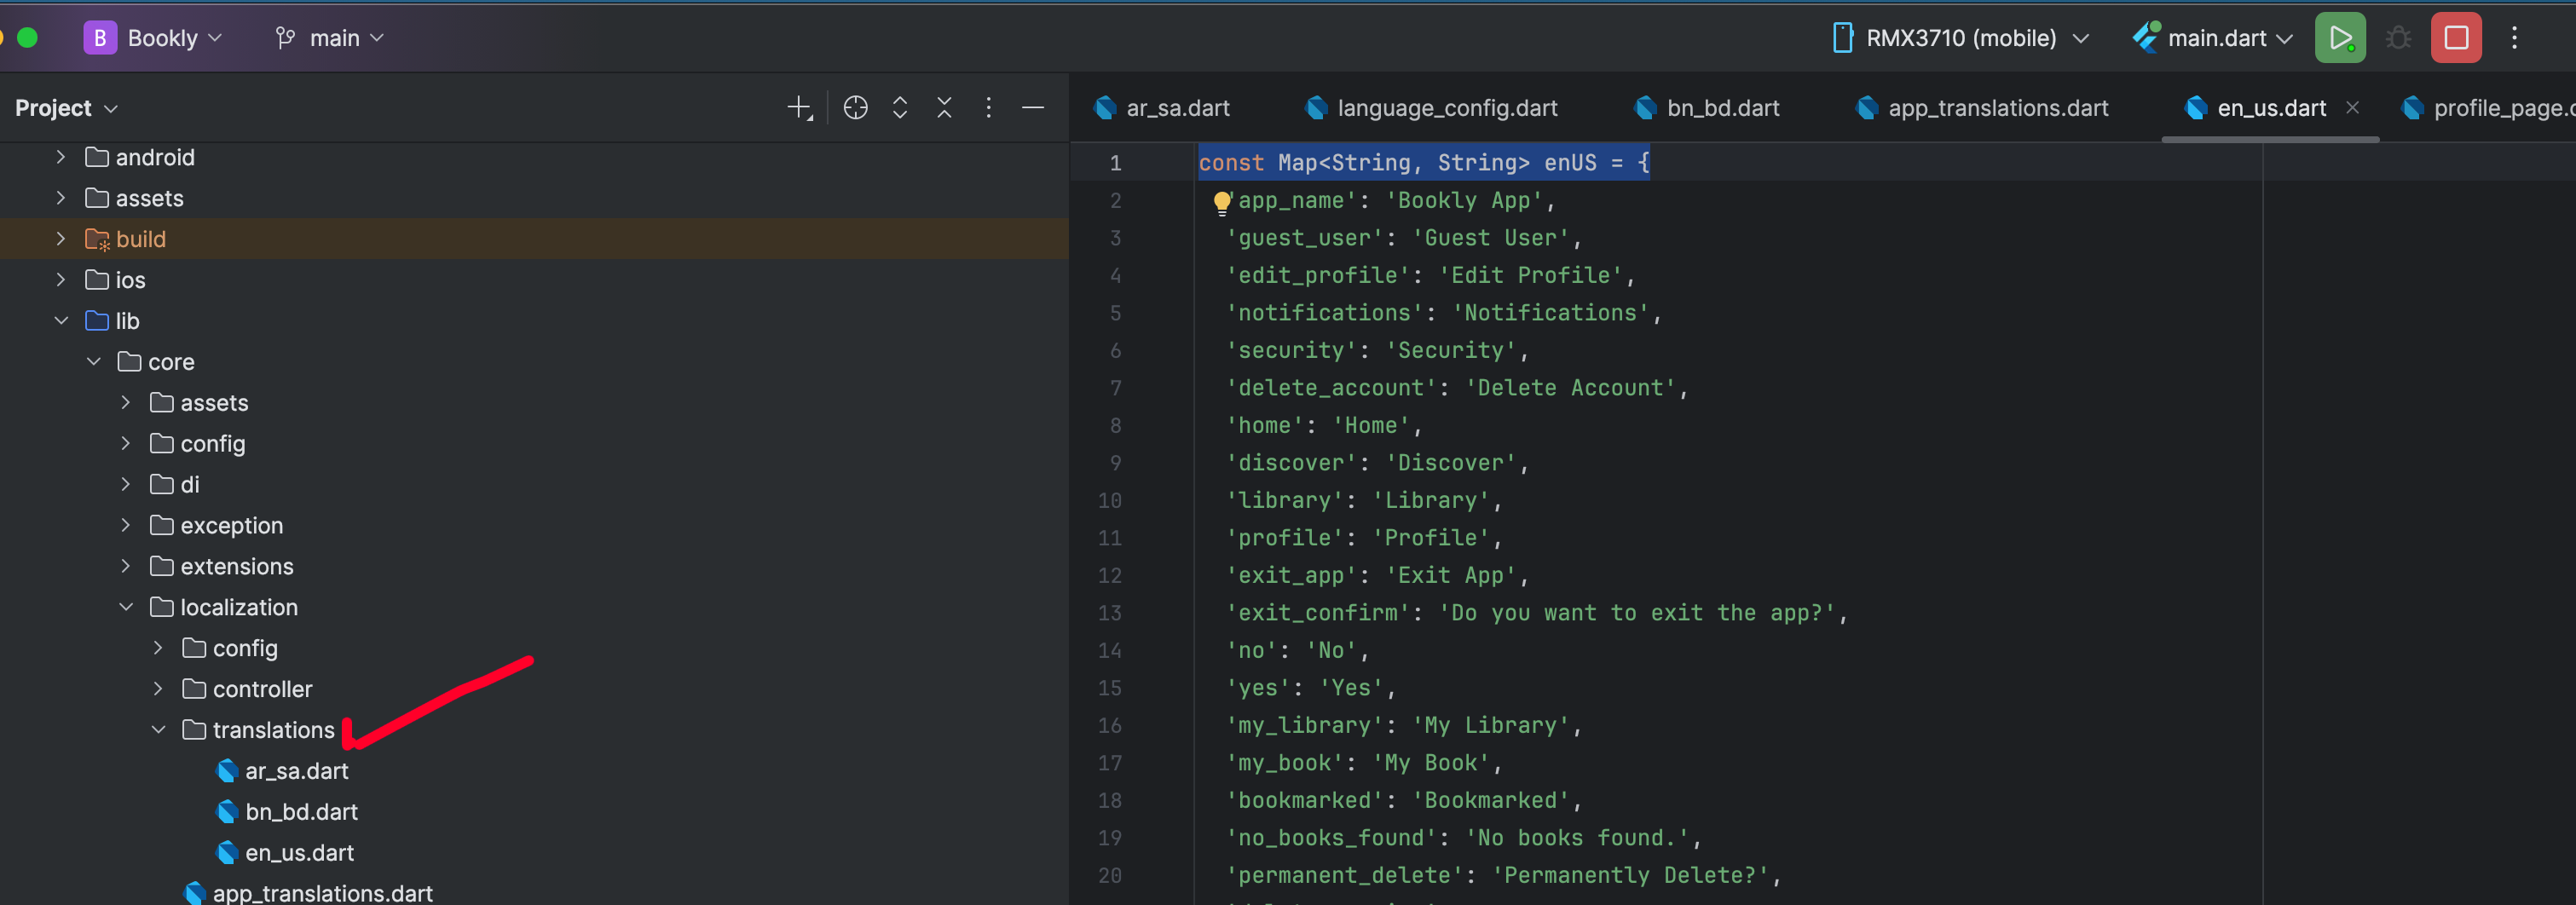
Task: Select bn_bd.dart in the project tree
Action: [301, 812]
